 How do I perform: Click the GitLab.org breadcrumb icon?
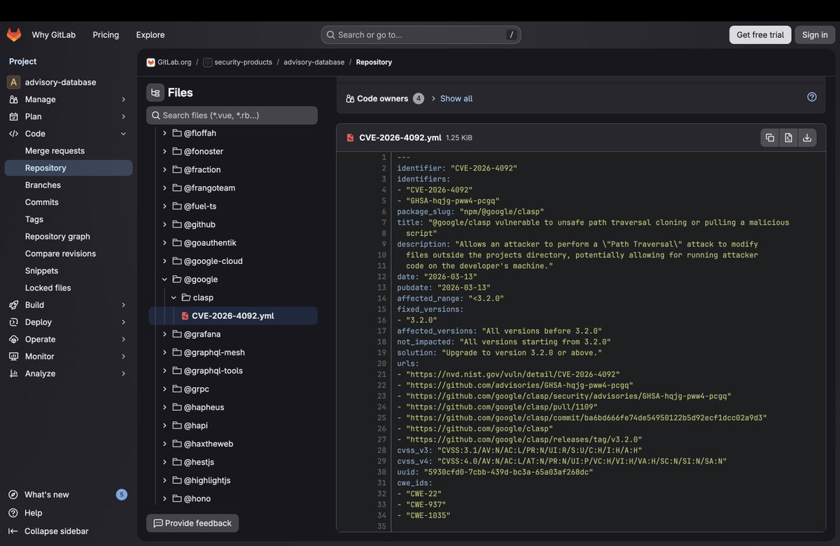[150, 62]
